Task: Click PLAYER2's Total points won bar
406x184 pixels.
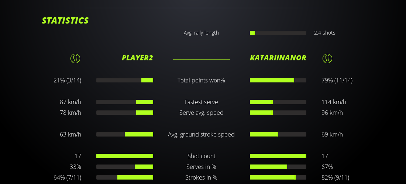Action: click(x=125, y=80)
